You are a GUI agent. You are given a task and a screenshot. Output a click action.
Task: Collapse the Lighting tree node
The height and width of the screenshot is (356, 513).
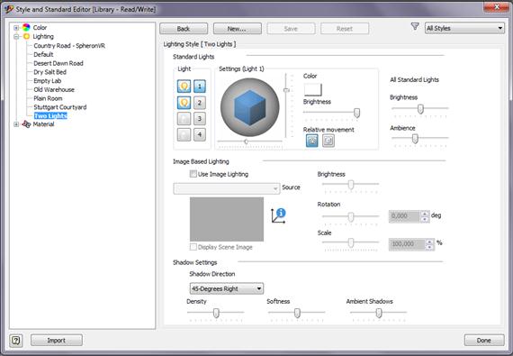pos(16,36)
